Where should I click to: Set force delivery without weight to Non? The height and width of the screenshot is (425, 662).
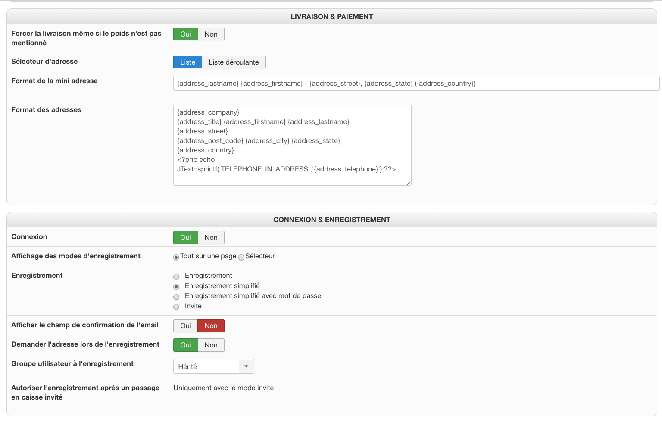[211, 34]
